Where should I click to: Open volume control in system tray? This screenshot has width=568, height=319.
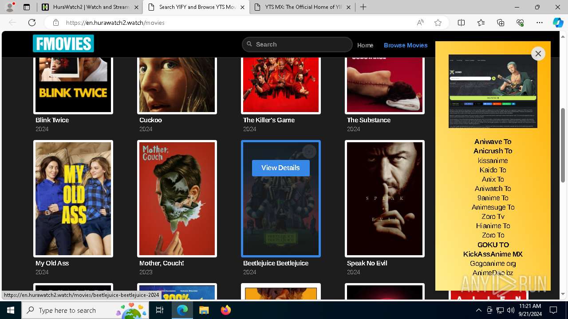(510, 310)
